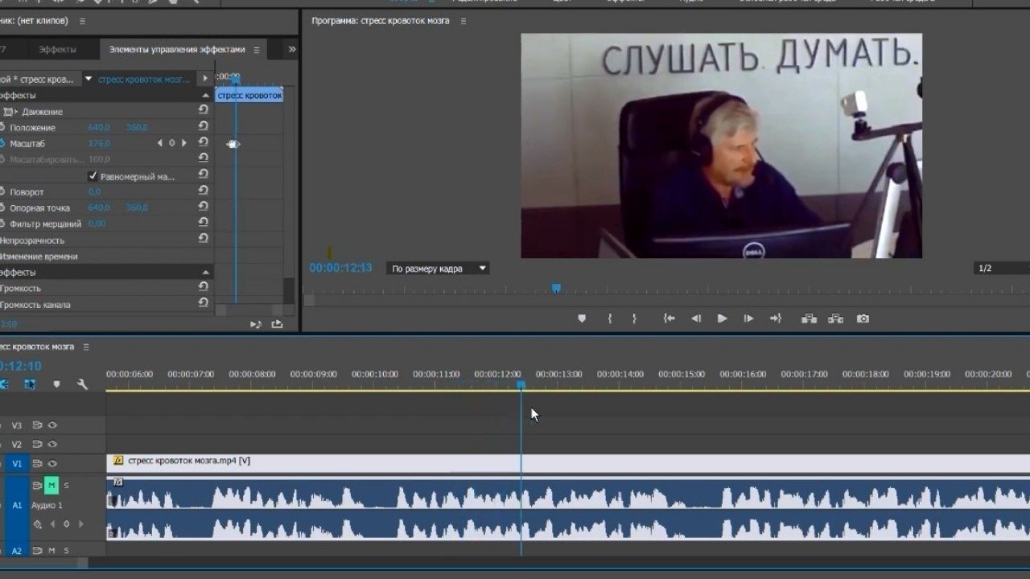The width and height of the screenshot is (1030, 579).
Task: Click the Extract button
Action: pos(836,318)
